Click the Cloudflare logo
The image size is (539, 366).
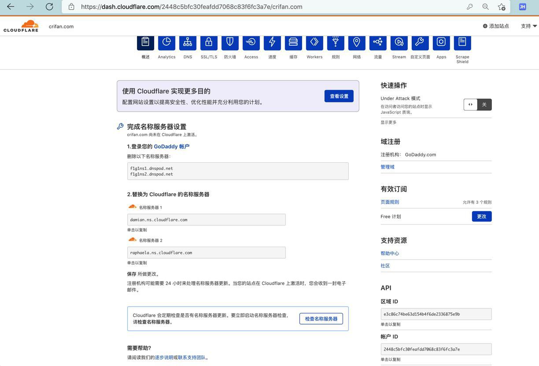(21, 26)
